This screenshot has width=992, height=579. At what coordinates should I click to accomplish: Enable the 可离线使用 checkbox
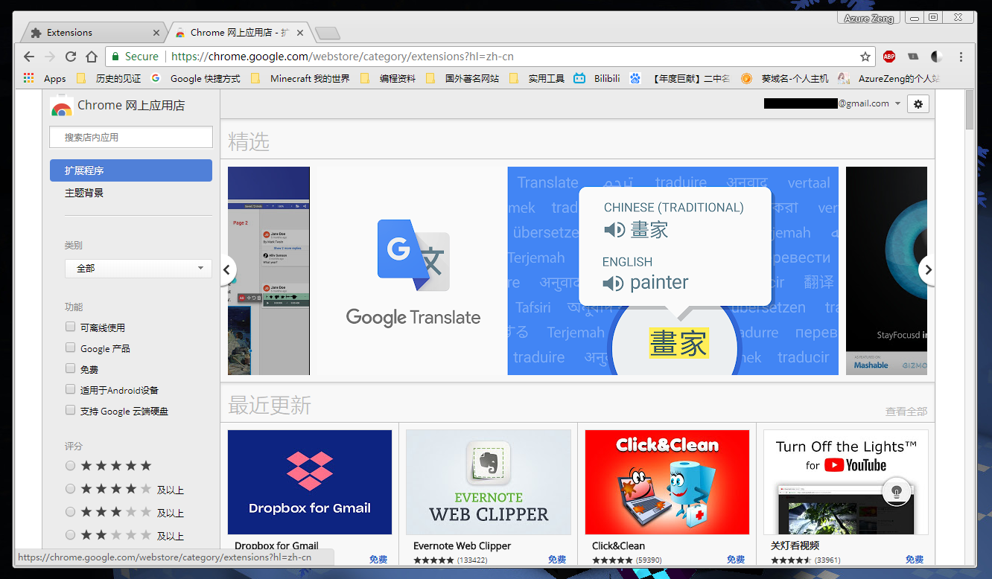(x=70, y=327)
